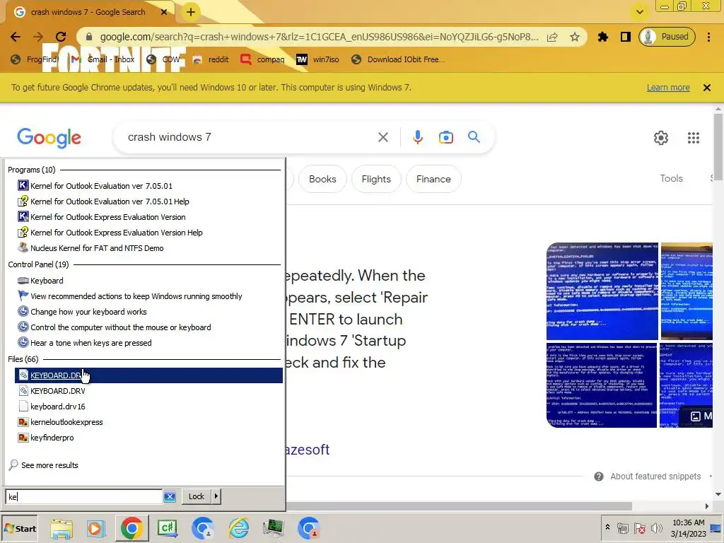Viewport: 724px width, 543px height.
Task: Search by image with camera icon
Action: pos(445,137)
